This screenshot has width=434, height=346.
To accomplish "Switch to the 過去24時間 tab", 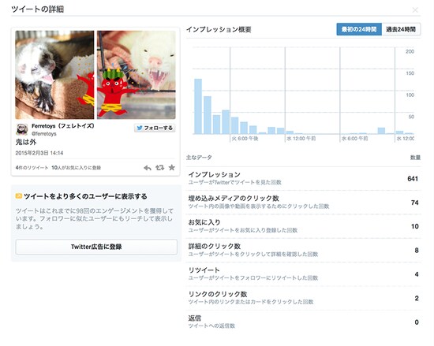I will pyautogui.click(x=401, y=29).
